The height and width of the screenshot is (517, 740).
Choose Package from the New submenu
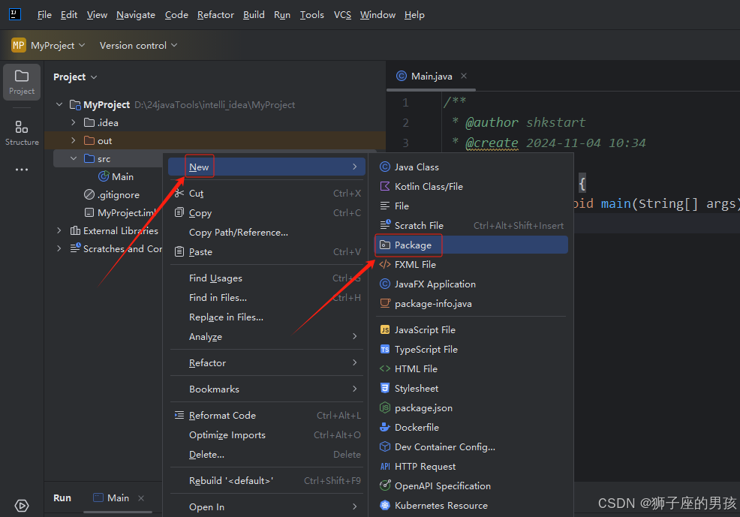click(471, 245)
